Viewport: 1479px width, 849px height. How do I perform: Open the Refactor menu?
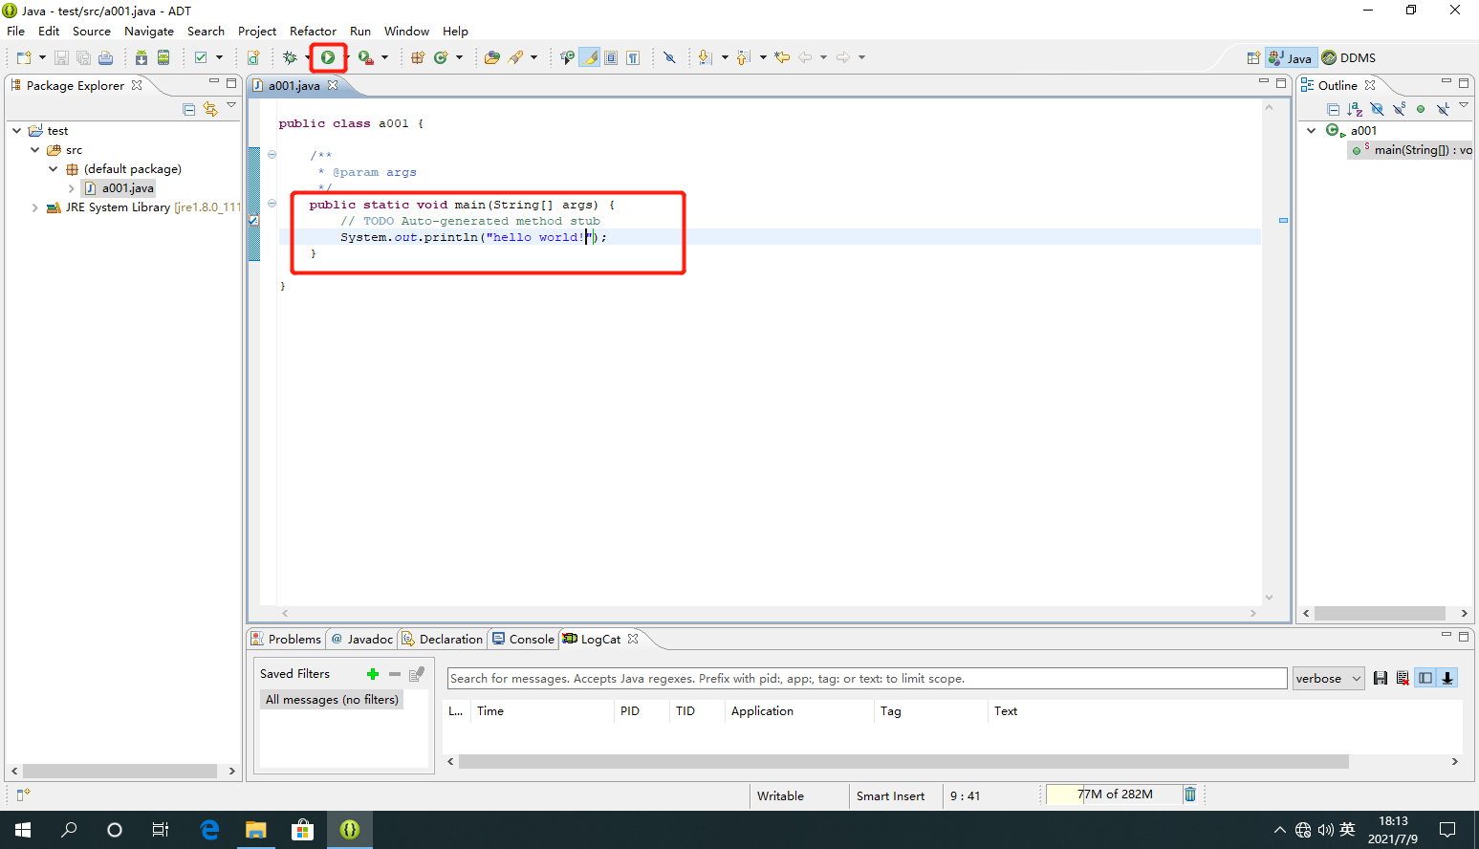313,32
